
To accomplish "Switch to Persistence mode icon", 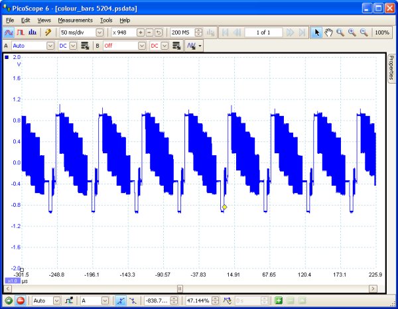I will (x=21, y=32).
